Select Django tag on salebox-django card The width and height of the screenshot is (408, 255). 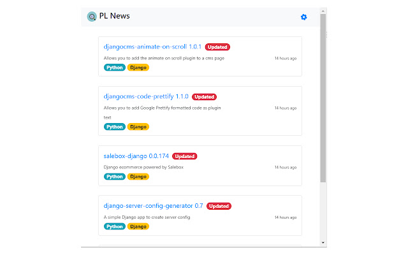(138, 177)
